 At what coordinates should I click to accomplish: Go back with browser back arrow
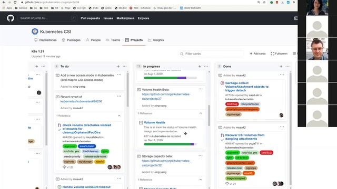4,2
